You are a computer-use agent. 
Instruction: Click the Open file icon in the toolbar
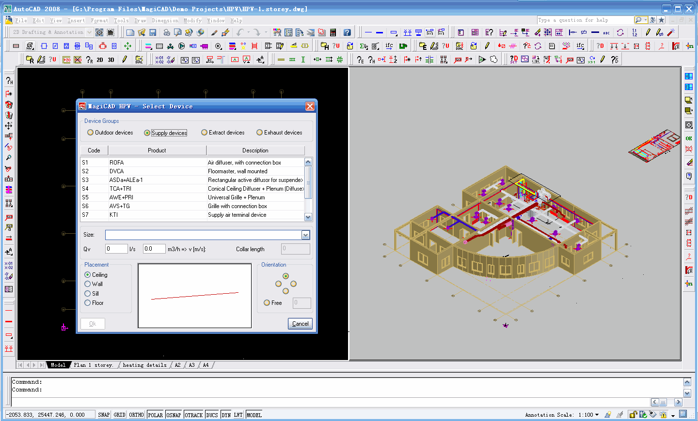coord(142,32)
